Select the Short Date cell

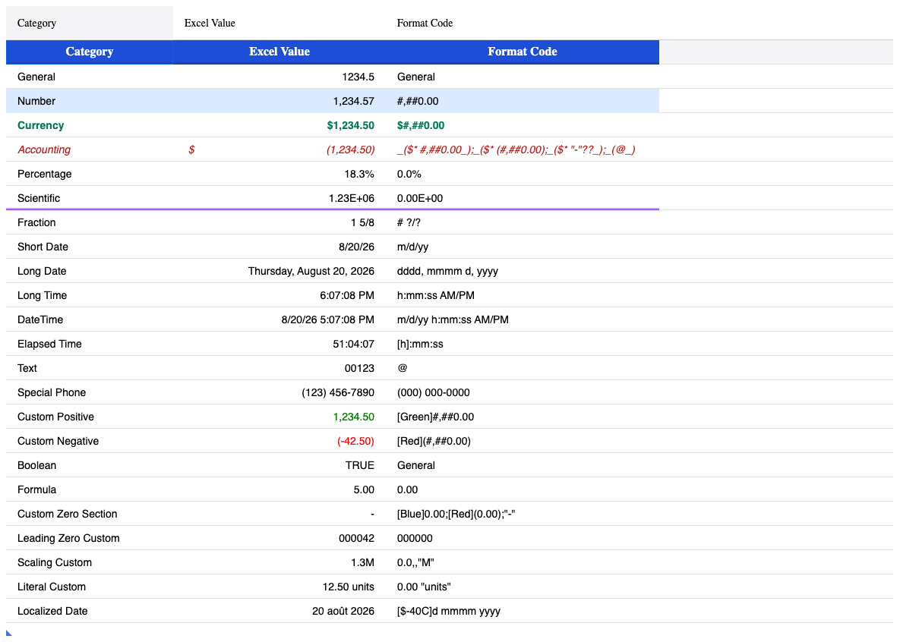pyautogui.click(x=89, y=247)
